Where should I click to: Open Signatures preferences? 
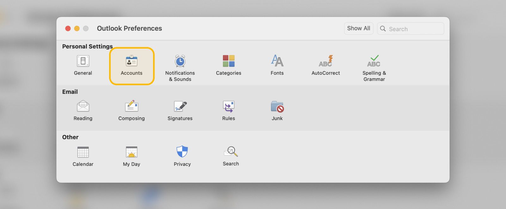pos(180,111)
